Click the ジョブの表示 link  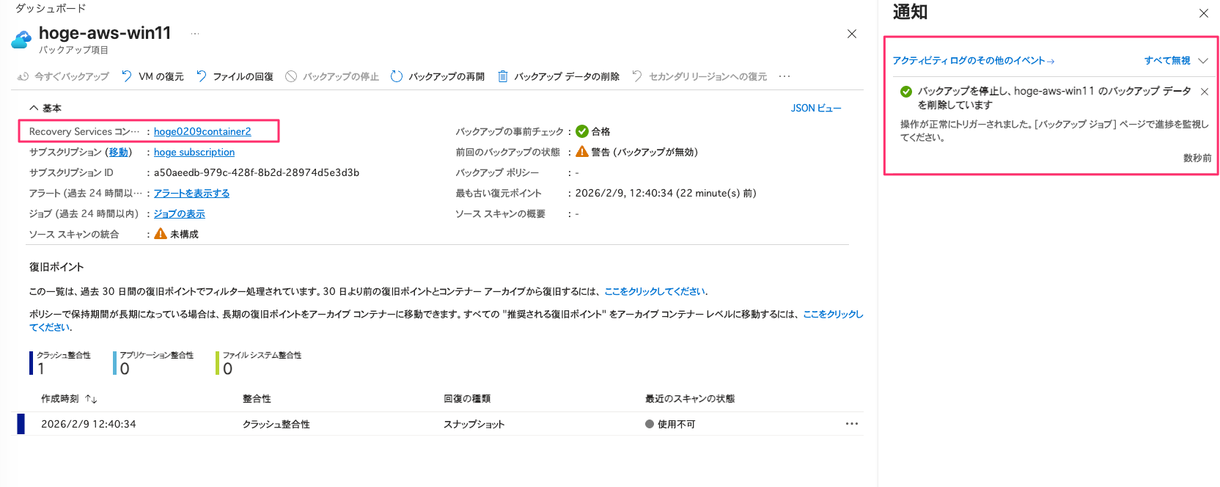179,213
